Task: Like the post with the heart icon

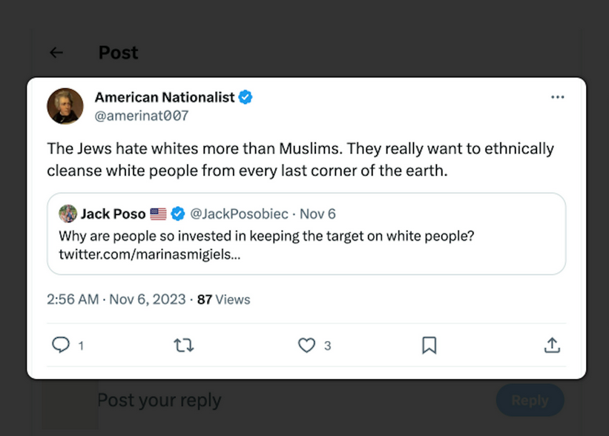Action: (306, 345)
